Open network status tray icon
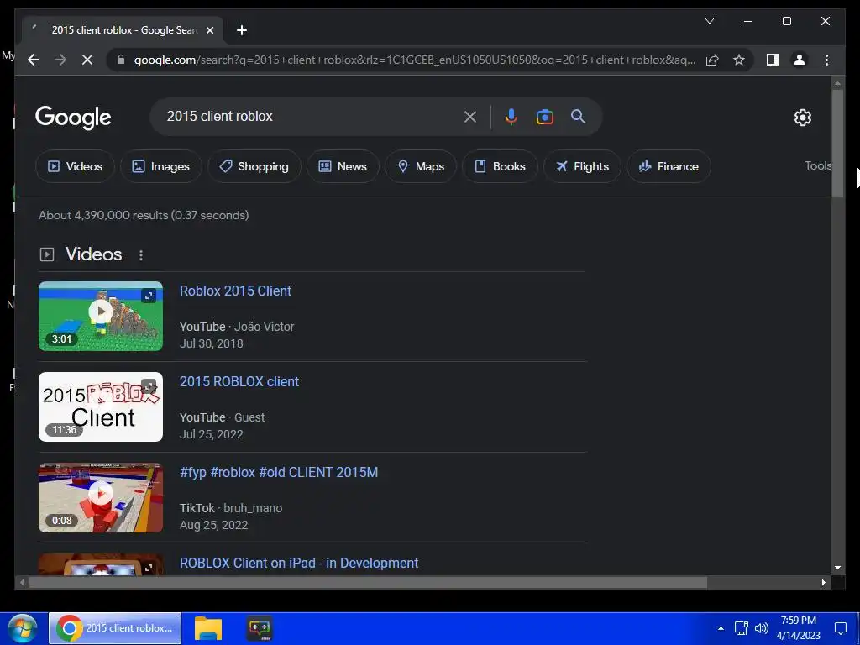Viewport: 860px width, 645px height. point(741,628)
